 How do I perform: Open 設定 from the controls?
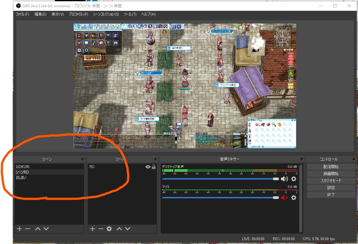coord(331,188)
